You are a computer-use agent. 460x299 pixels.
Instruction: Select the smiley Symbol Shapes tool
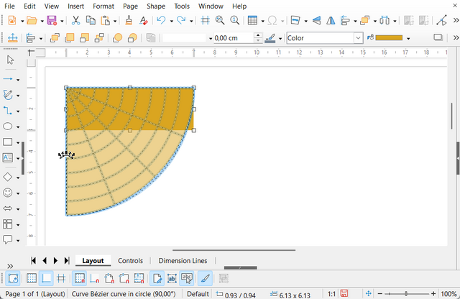(9, 193)
